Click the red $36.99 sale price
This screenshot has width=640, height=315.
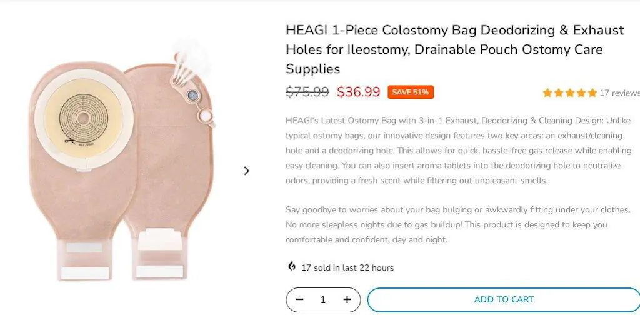point(358,92)
